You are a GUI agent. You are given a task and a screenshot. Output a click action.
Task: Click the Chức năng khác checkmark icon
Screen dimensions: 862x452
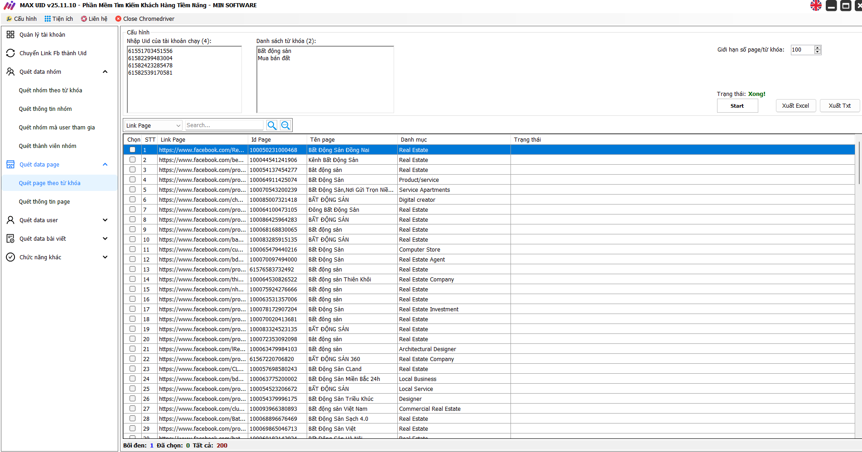pyautogui.click(x=10, y=257)
